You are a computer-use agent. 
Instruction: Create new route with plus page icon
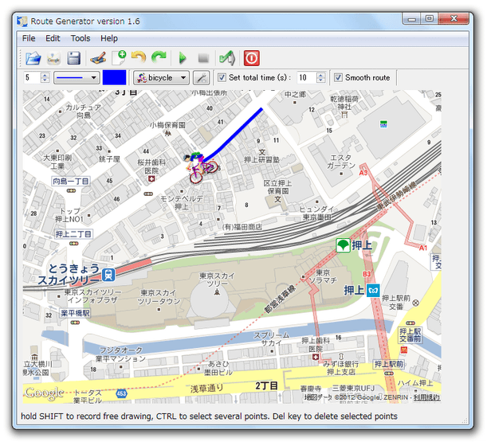tap(119, 58)
